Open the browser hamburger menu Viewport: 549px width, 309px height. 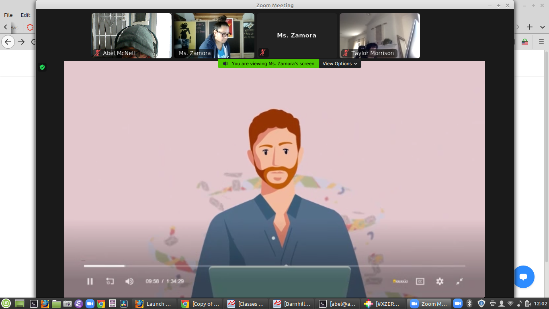[x=542, y=42]
